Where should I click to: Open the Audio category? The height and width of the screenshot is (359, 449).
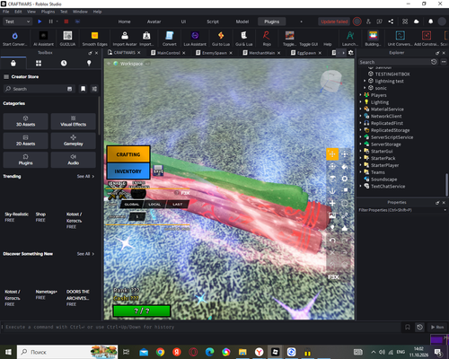[x=74, y=160]
